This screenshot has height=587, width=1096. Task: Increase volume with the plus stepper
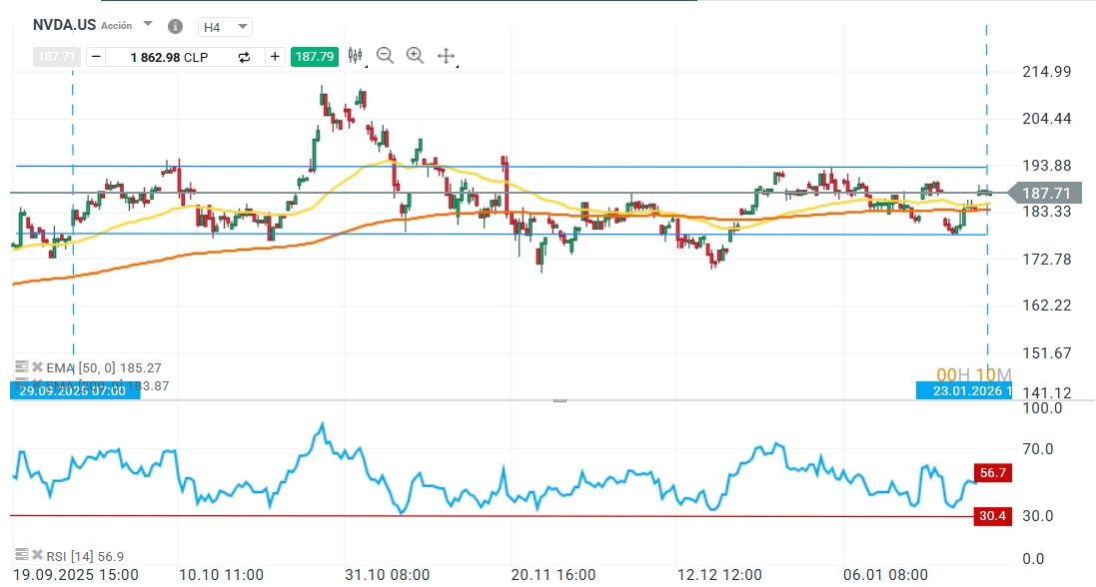click(x=276, y=57)
